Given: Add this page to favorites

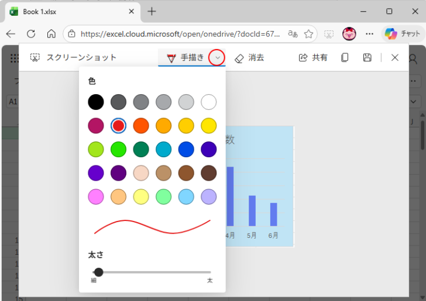Looking at the screenshot, I should [x=308, y=34].
